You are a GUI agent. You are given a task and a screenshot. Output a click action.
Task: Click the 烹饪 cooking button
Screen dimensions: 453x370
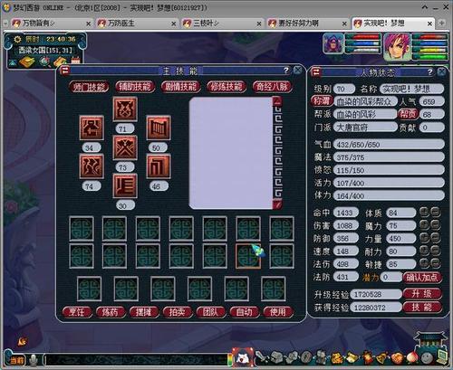pyautogui.click(x=77, y=312)
